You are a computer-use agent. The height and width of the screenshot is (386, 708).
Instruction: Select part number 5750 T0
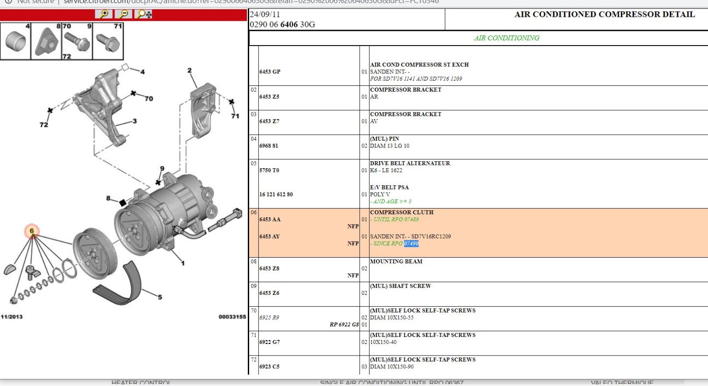[x=269, y=170]
